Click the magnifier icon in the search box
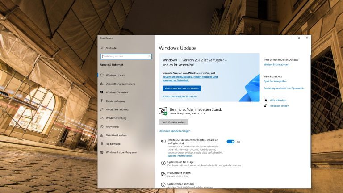Viewport: 343px width, 193px height. pos(150,56)
